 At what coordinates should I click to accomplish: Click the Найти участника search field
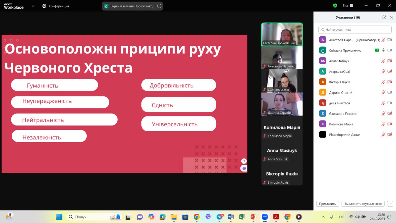tap(355, 30)
